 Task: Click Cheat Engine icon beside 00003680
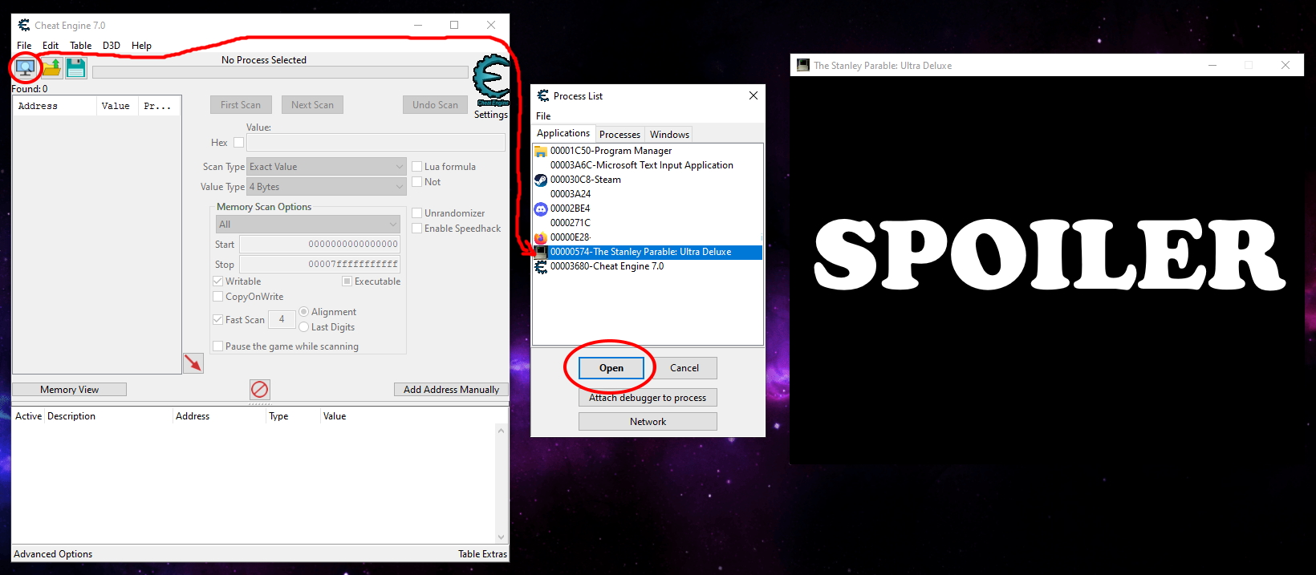541,266
